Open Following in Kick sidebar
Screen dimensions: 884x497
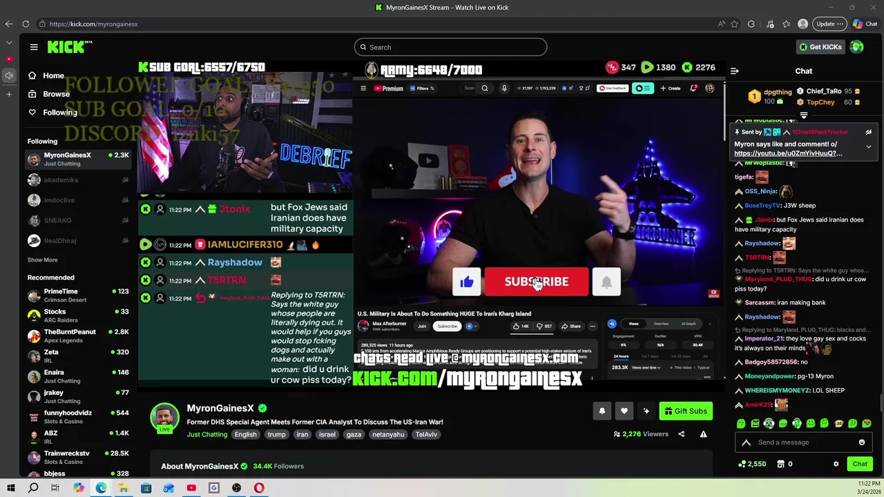60,113
